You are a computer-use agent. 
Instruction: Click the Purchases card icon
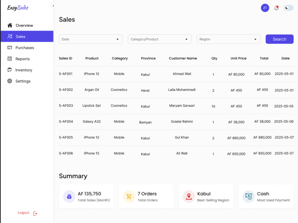[x=10, y=48]
